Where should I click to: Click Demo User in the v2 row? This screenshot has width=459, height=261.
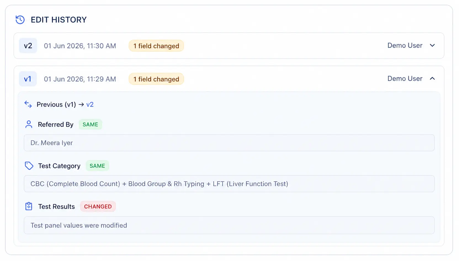pos(405,46)
